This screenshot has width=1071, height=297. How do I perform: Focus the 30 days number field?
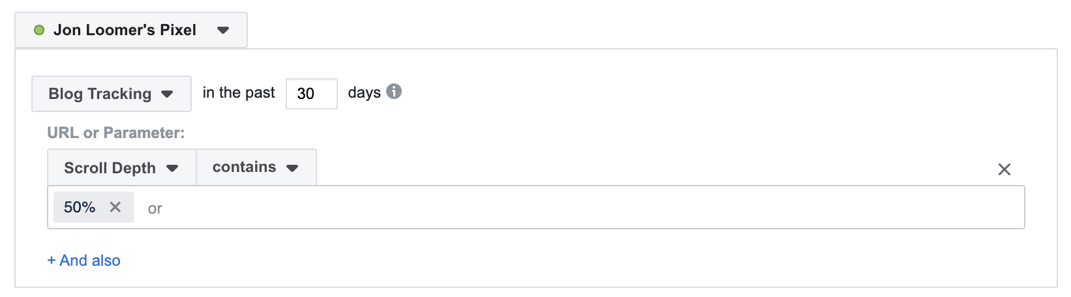[x=312, y=94]
